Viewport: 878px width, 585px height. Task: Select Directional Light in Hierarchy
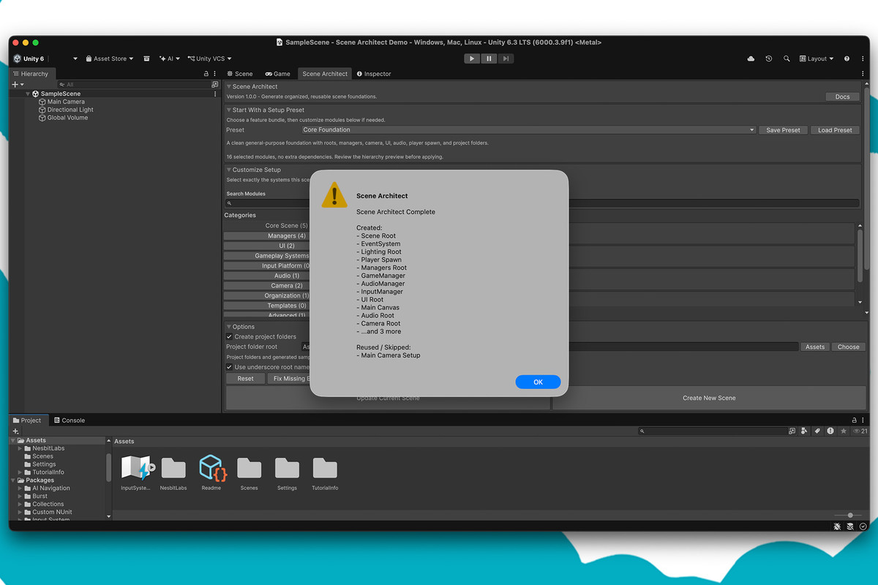(70, 110)
